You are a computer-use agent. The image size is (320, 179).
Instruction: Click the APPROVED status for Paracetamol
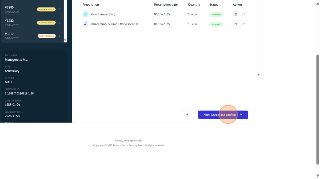coord(216,25)
